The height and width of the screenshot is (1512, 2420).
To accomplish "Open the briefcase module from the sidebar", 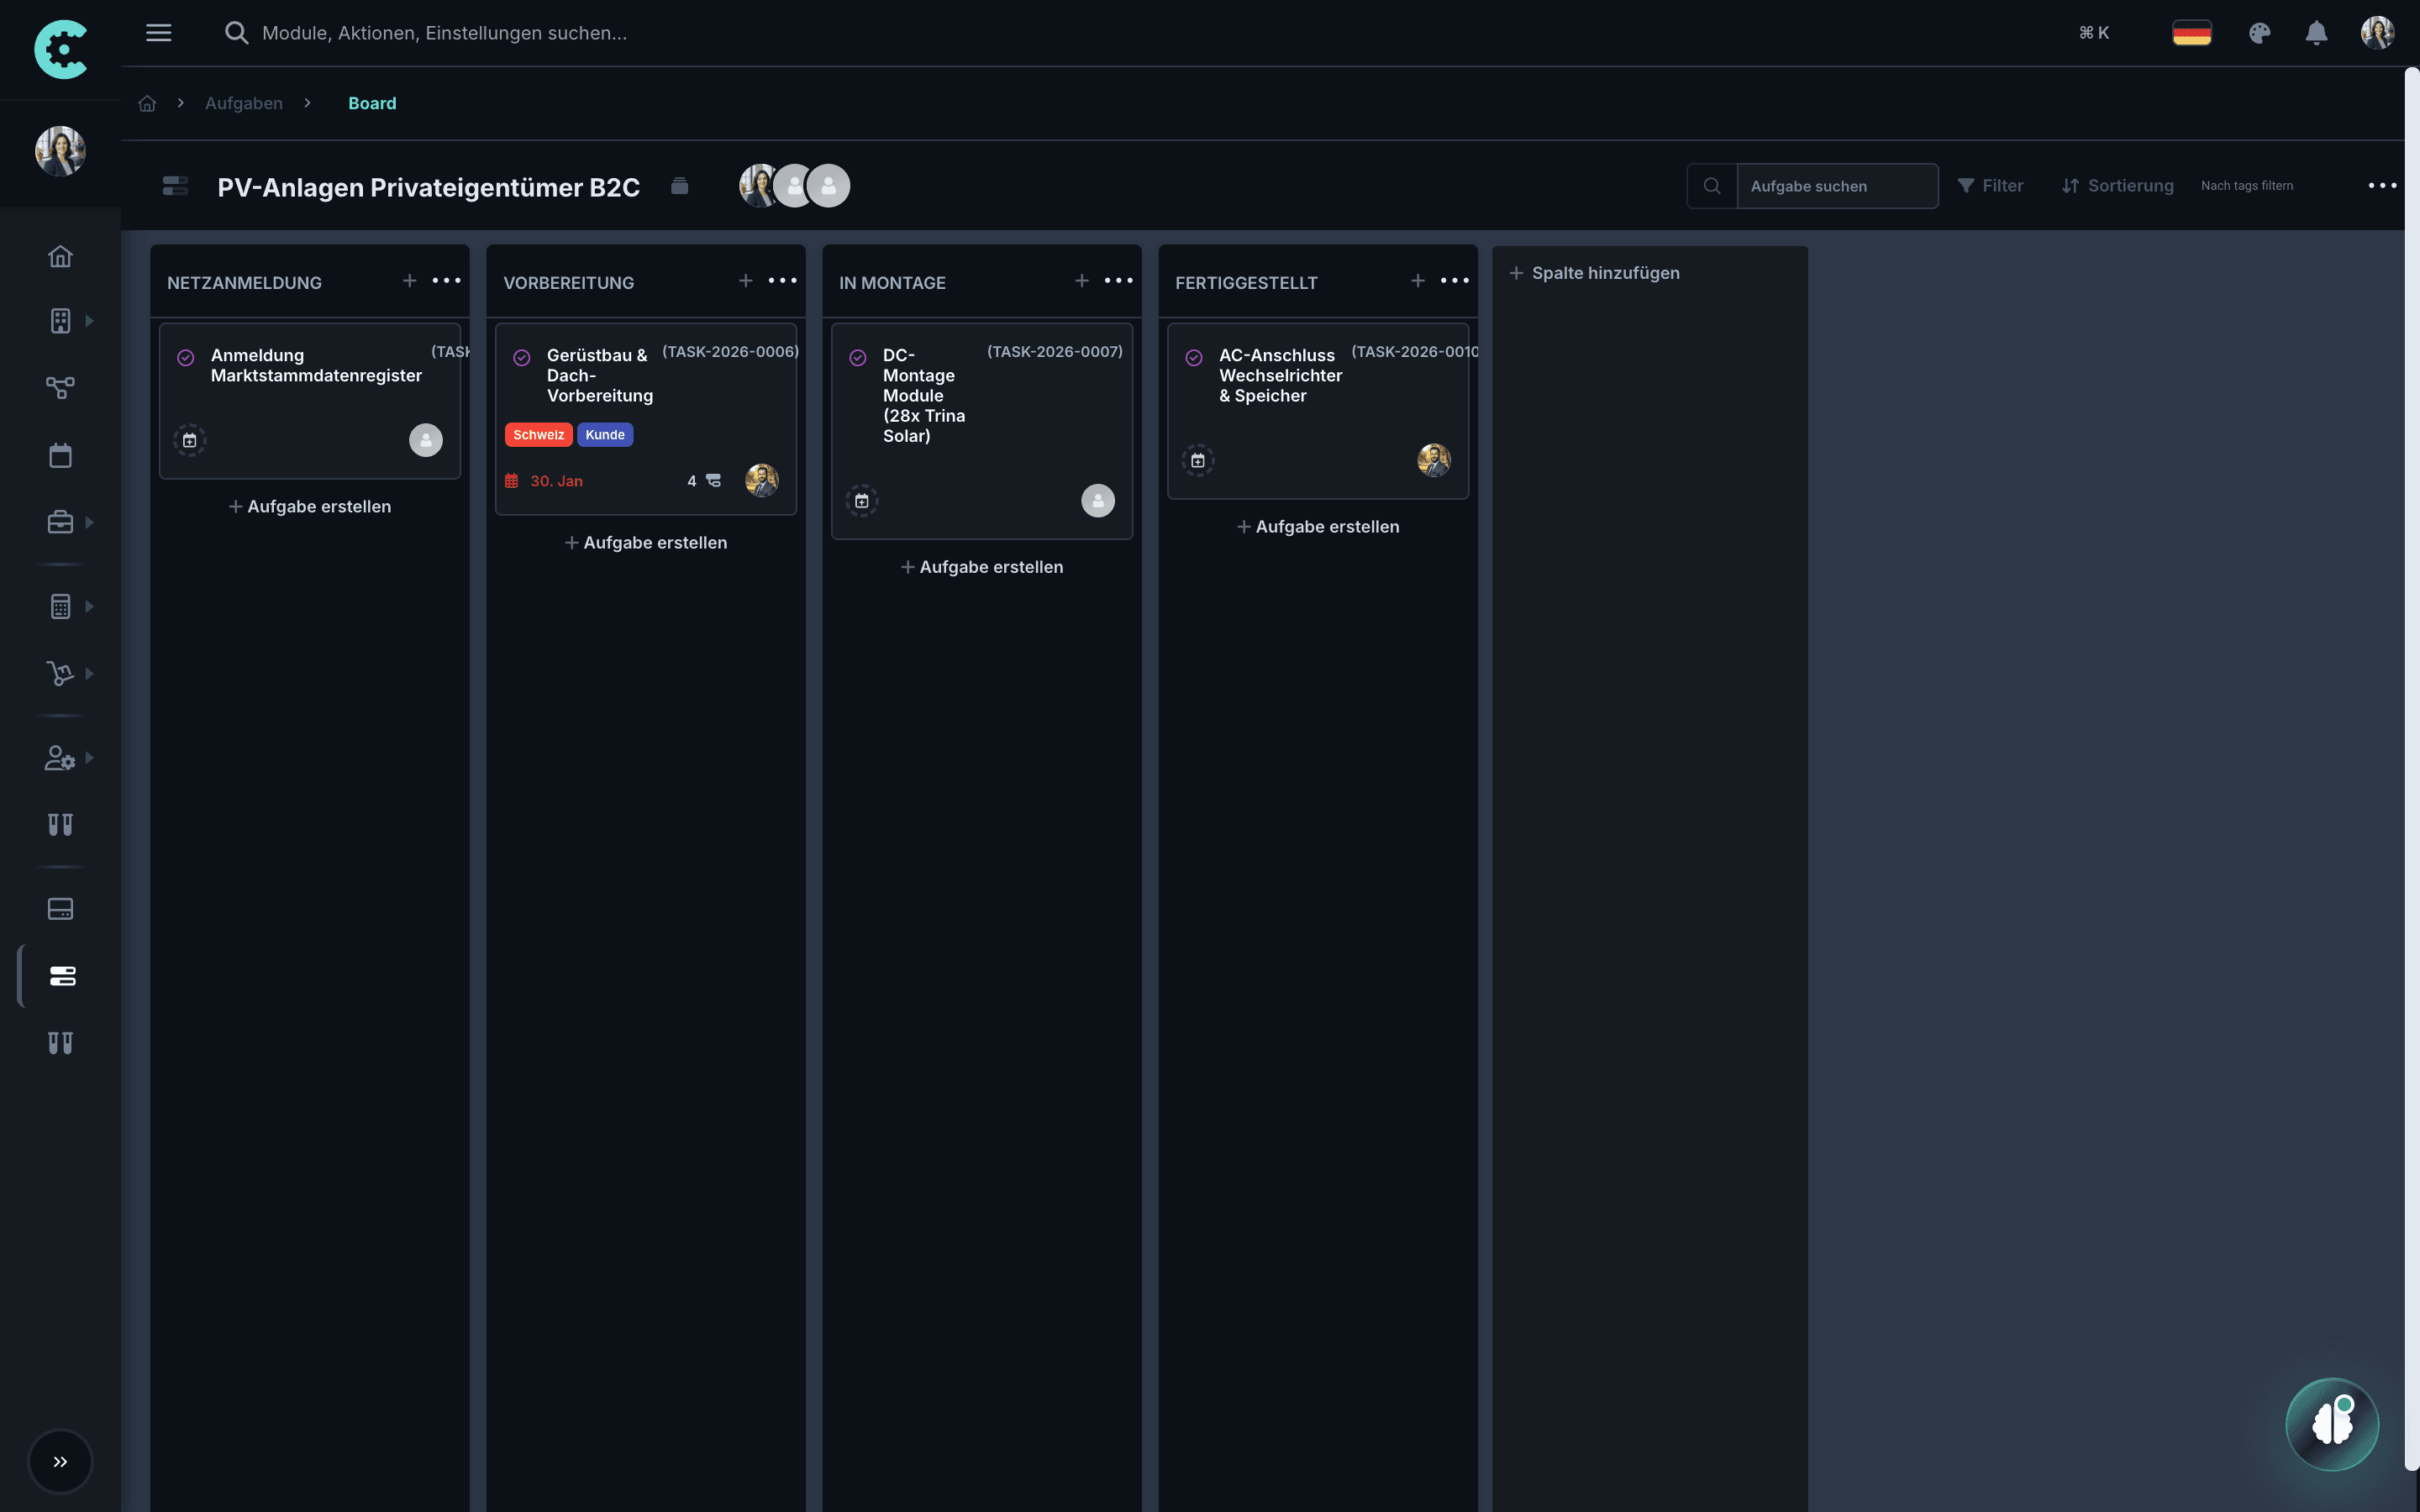I will 60,521.
